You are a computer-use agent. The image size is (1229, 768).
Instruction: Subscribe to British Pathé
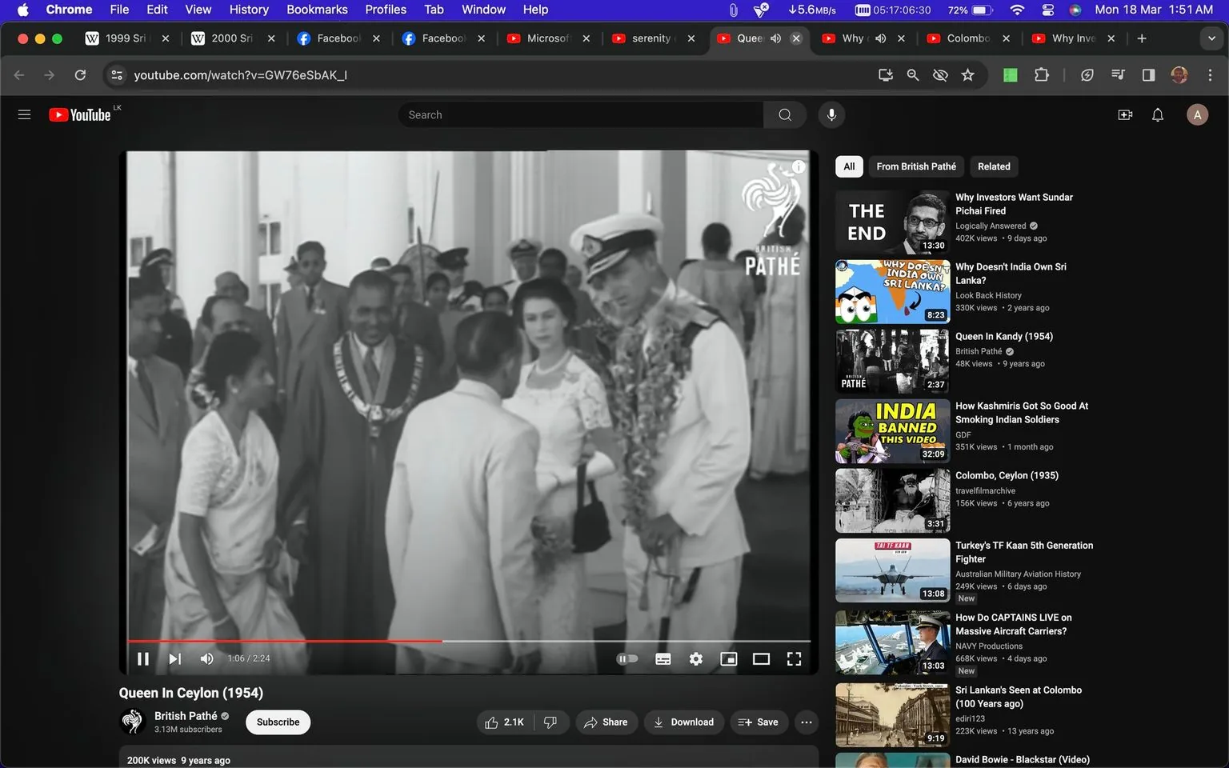[x=277, y=722]
